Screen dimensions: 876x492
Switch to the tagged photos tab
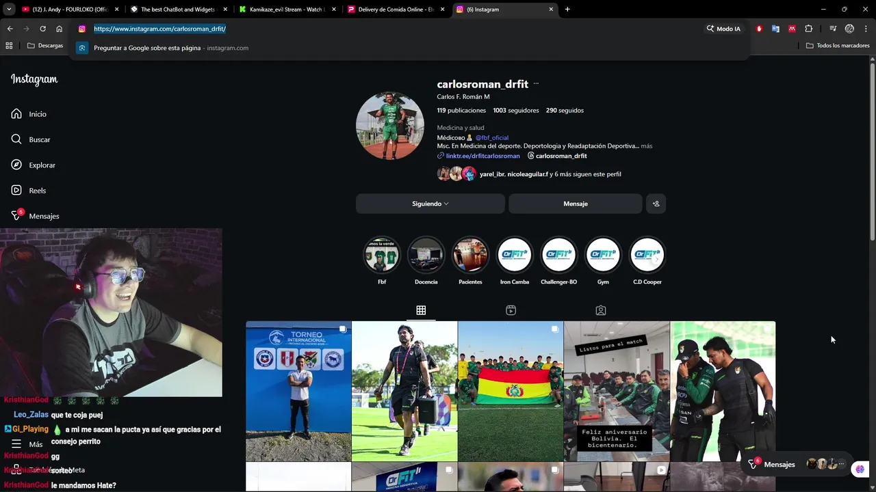point(600,310)
